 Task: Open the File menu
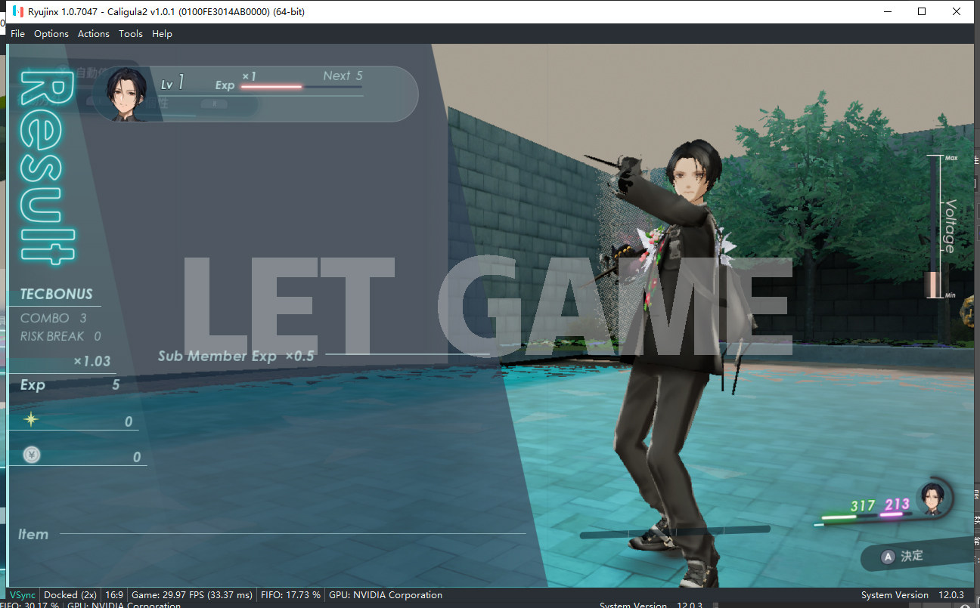tap(17, 34)
